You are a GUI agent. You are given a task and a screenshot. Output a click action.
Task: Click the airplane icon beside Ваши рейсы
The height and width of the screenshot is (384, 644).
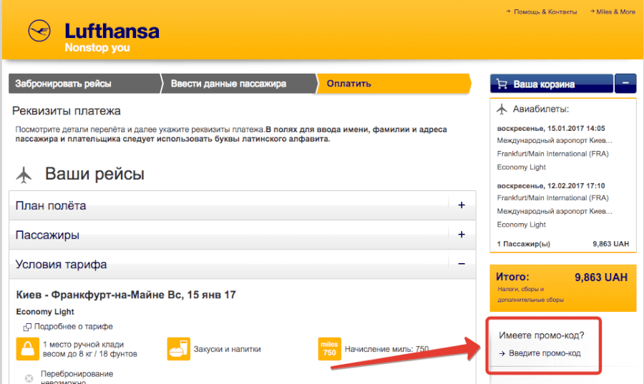tap(25, 174)
